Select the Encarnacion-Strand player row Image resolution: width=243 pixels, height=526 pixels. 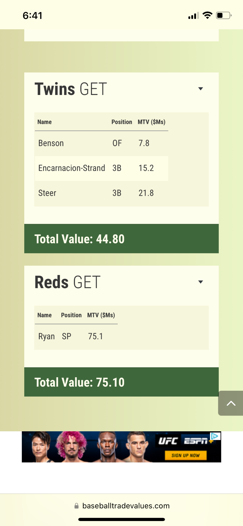pos(101,168)
